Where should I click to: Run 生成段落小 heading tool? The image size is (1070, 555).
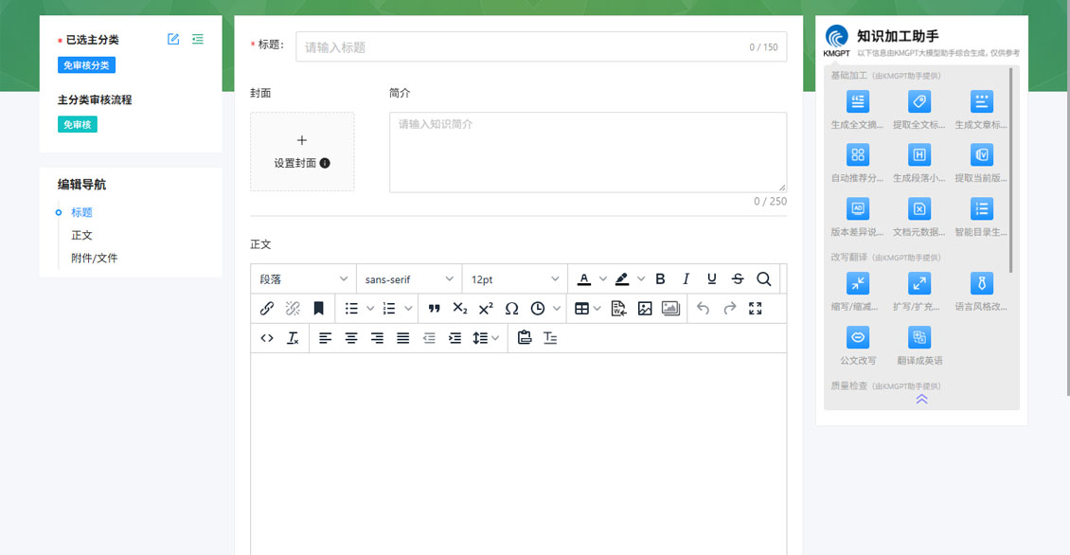tap(919, 163)
